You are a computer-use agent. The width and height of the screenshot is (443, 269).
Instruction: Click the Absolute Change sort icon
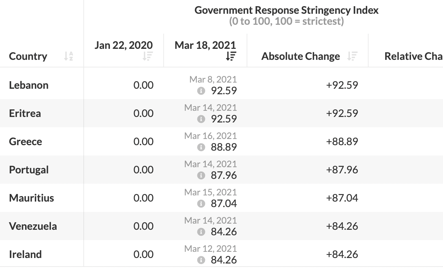pos(352,56)
